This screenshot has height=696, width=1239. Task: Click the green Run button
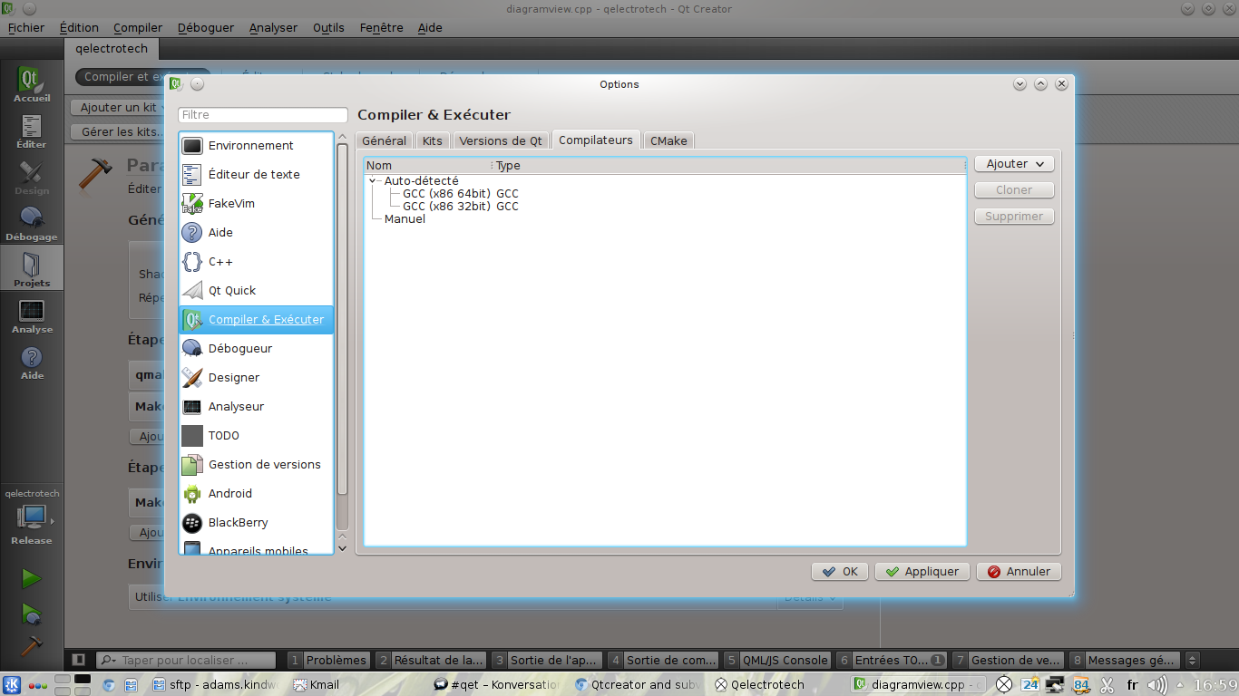click(x=32, y=578)
